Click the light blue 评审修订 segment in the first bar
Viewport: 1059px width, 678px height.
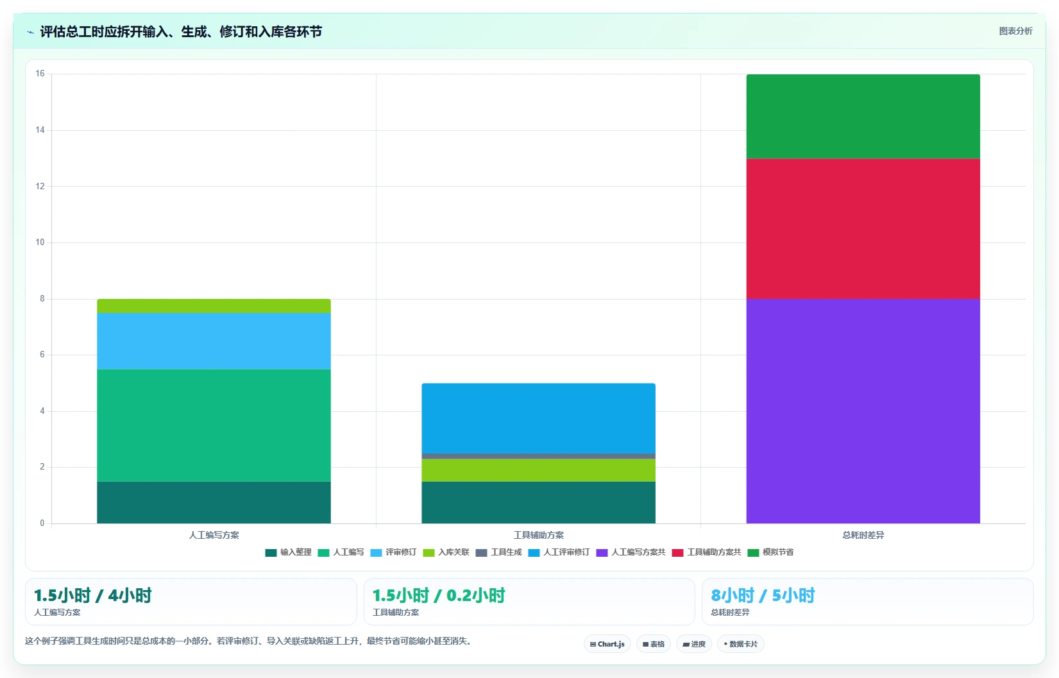point(214,341)
